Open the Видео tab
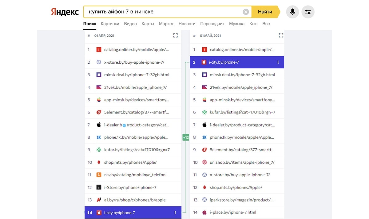The image size is (369, 219). [130, 24]
